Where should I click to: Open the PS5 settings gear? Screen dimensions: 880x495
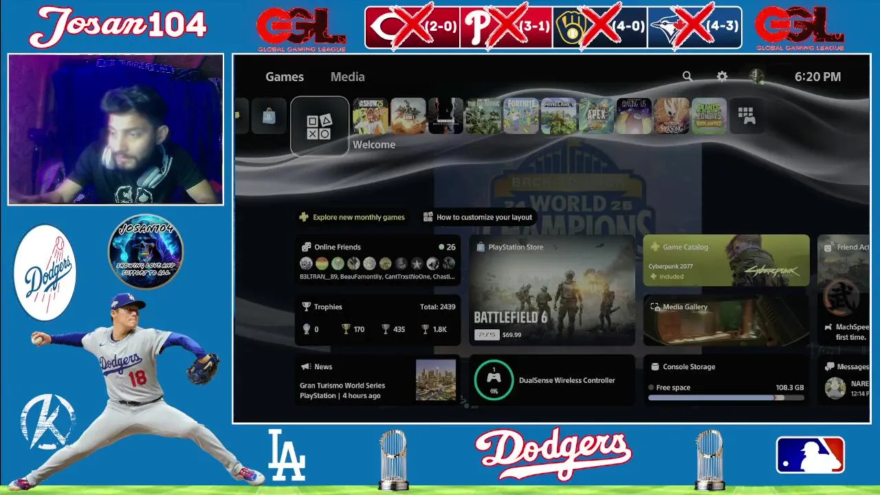(x=722, y=76)
